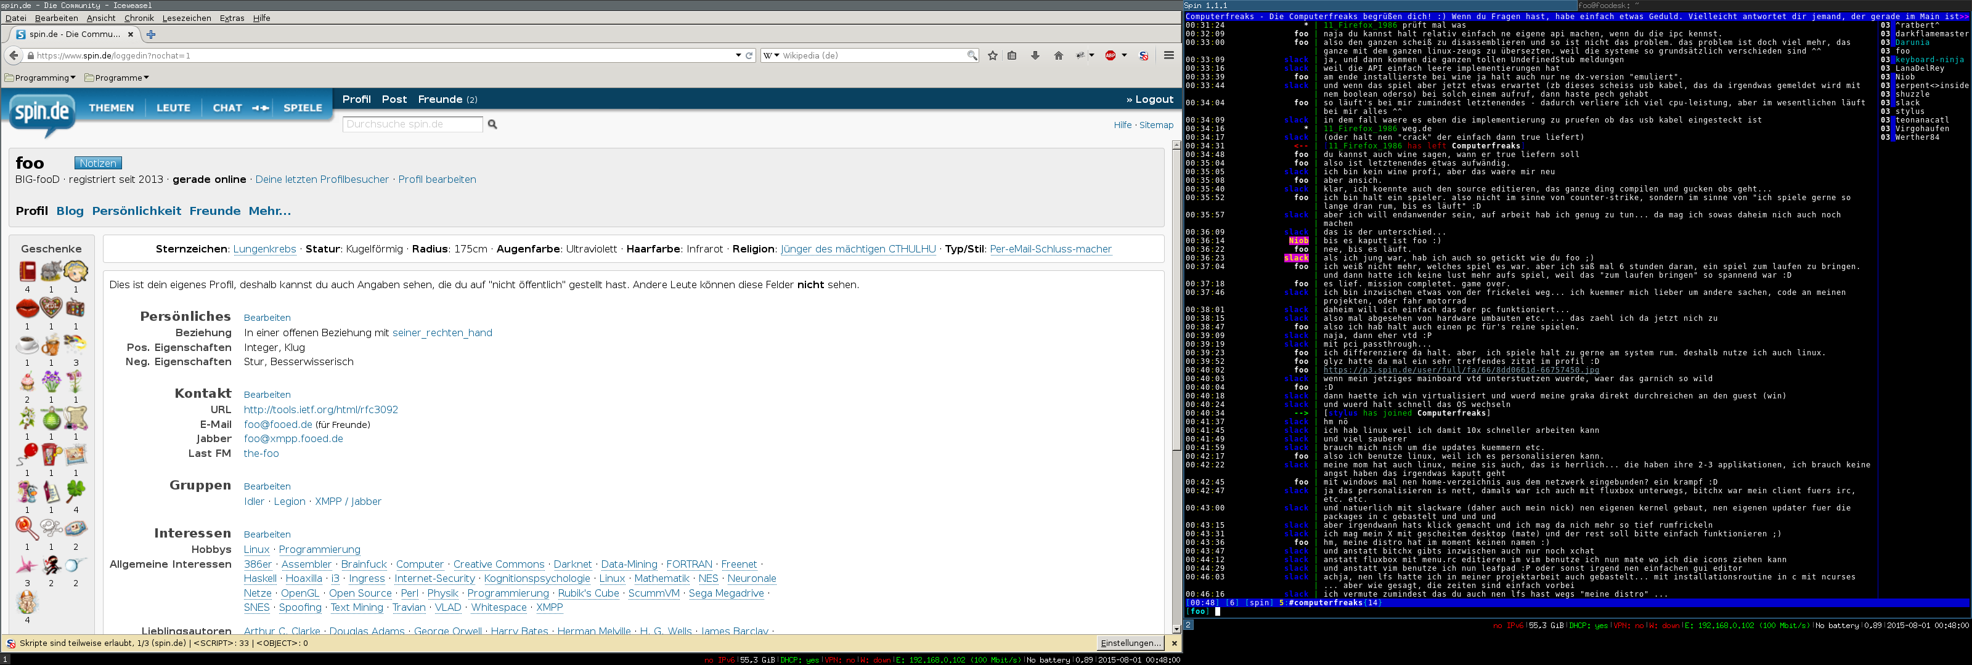Click the reload page icon
The width and height of the screenshot is (1972, 665).
749,56
